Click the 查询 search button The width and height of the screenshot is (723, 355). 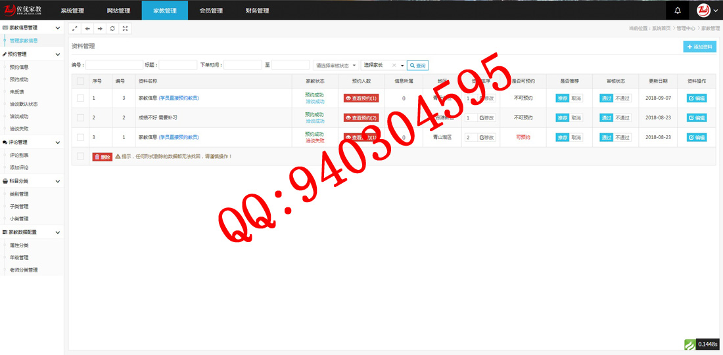pos(417,66)
